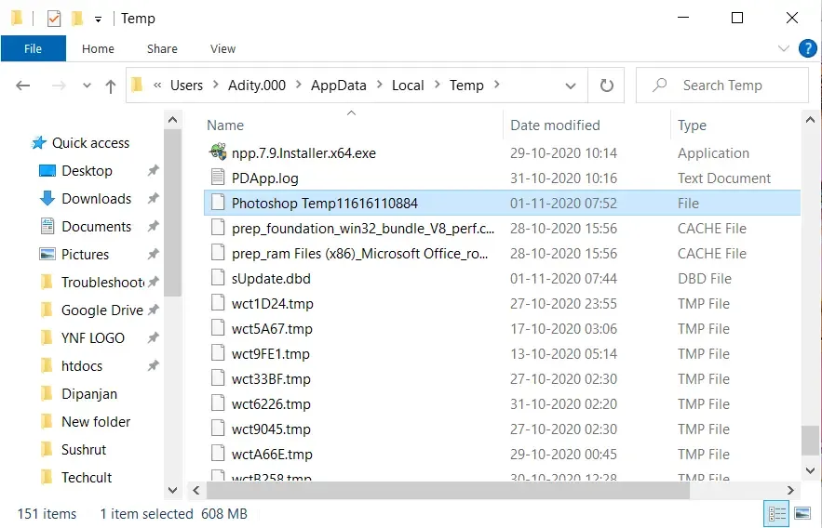The height and width of the screenshot is (528, 822).
Task: Click the Properties quick access toolbar icon
Action: (x=53, y=19)
